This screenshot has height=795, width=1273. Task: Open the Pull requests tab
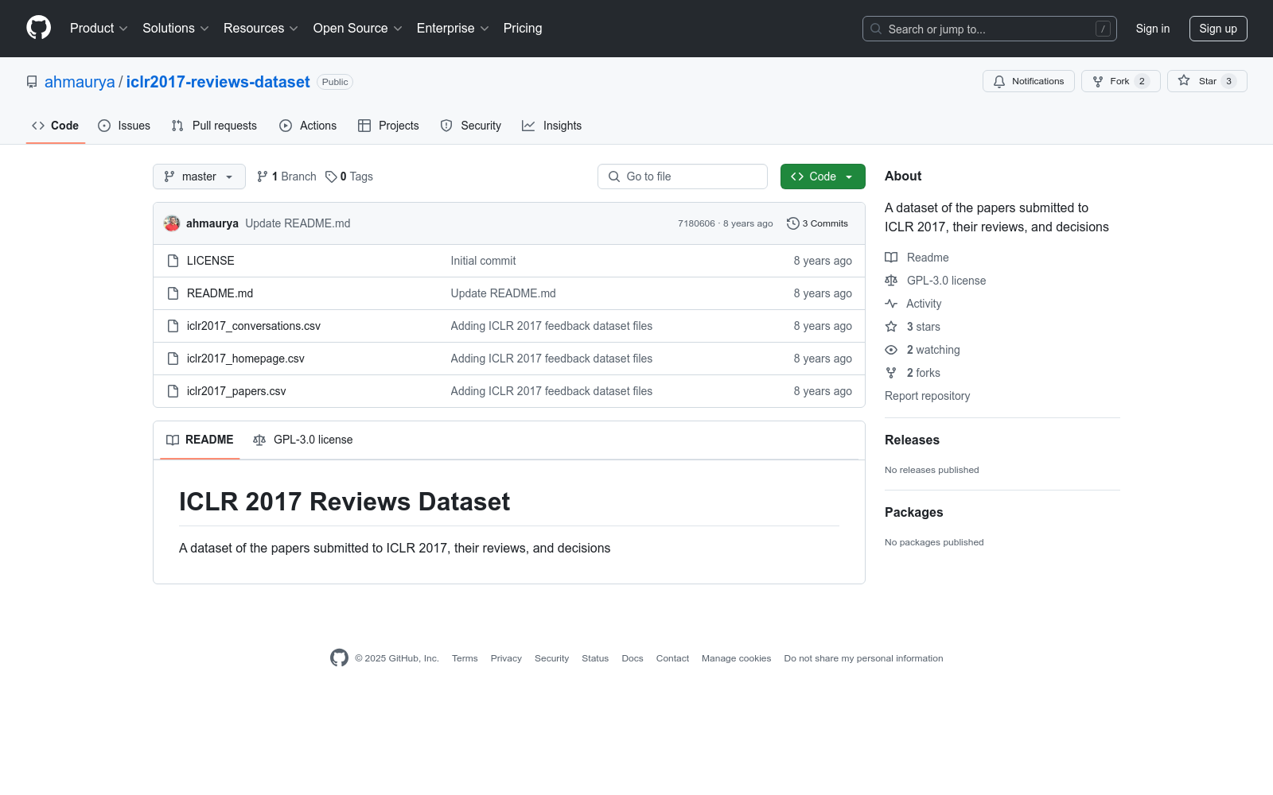pyautogui.click(x=214, y=126)
